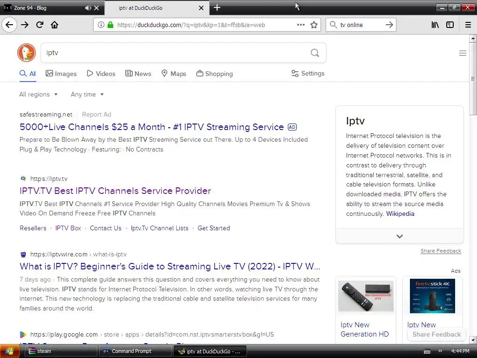Go back with the browser back arrow
Screen dimensions: 477x358
click(9, 25)
